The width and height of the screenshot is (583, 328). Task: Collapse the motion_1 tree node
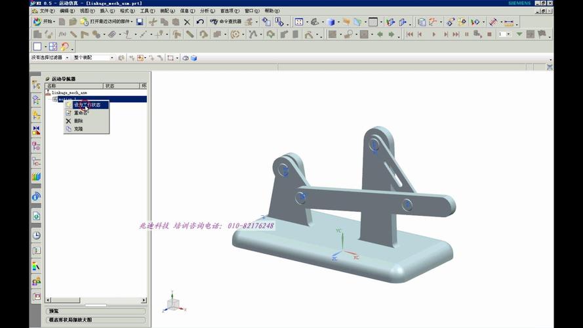54,99
